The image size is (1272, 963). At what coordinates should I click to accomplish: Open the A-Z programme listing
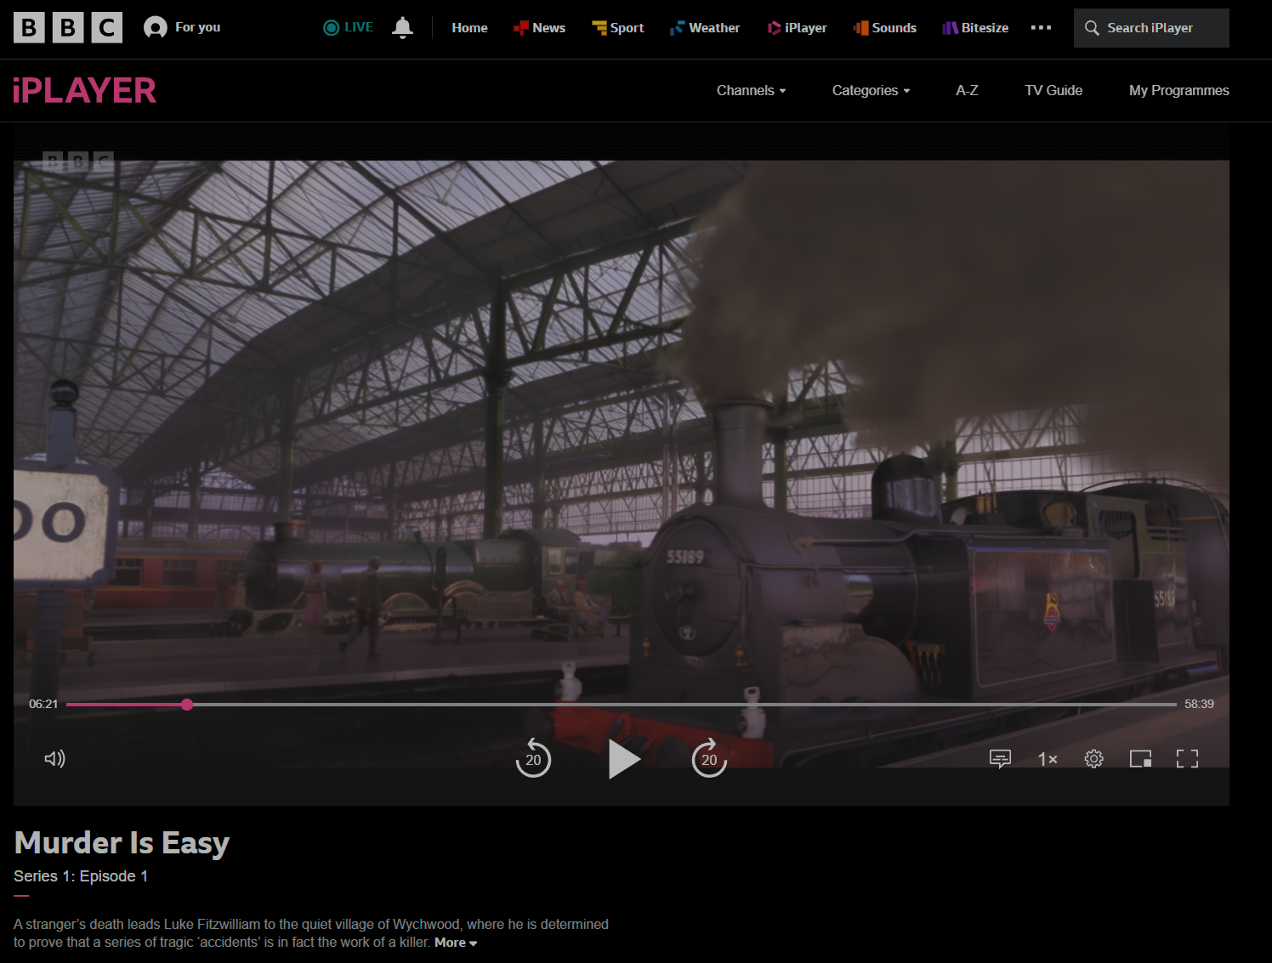pos(967,91)
